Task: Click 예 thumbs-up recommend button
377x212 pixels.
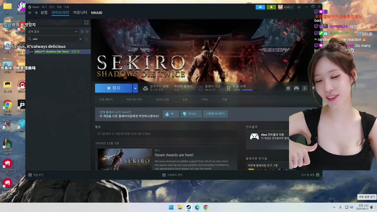Action: click(x=171, y=114)
